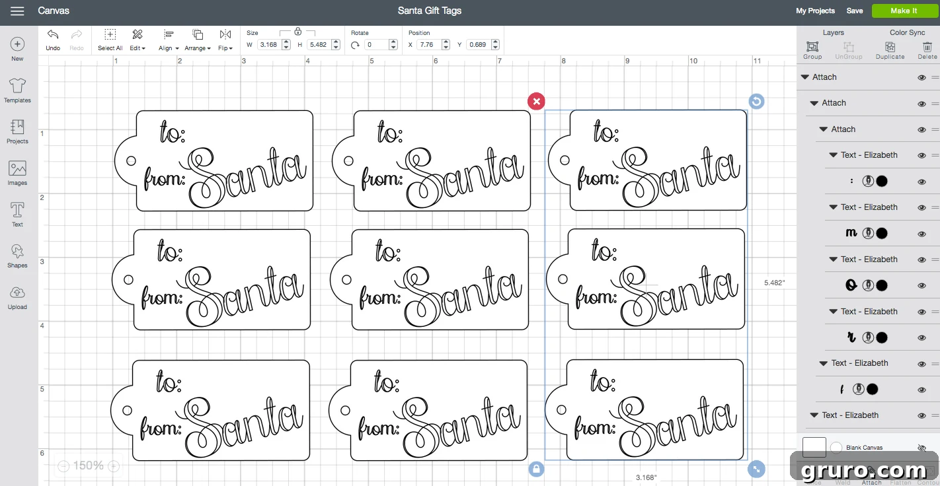
Task: Click the Position Y input field
Action: (478, 45)
